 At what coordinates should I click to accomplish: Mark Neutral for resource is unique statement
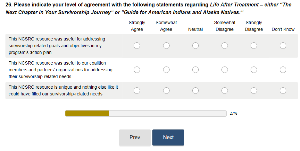tap(196, 91)
